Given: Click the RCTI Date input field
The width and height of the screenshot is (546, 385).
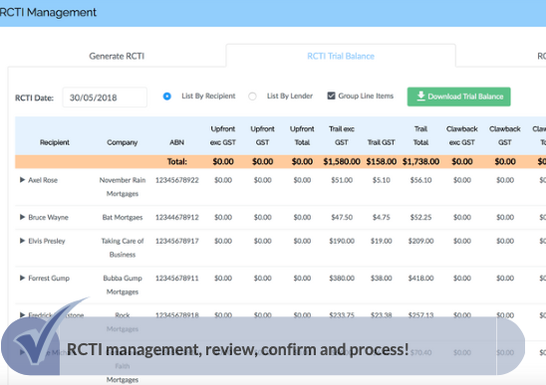Looking at the screenshot, I should coord(105,97).
